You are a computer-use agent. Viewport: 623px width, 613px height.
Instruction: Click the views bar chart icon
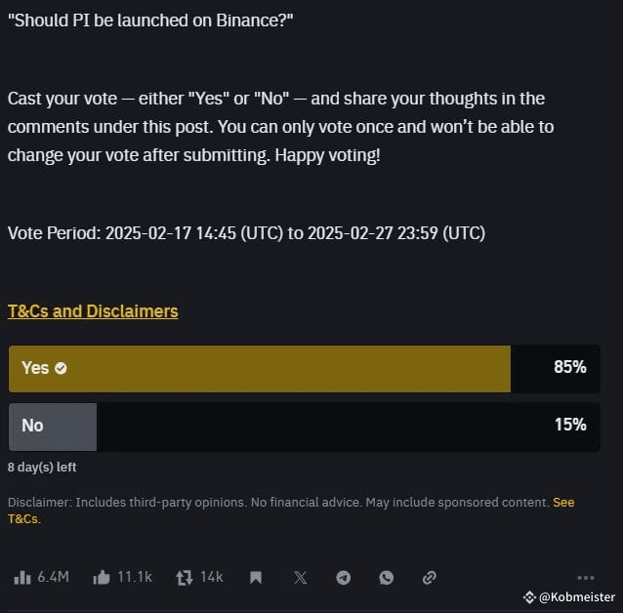coord(22,577)
